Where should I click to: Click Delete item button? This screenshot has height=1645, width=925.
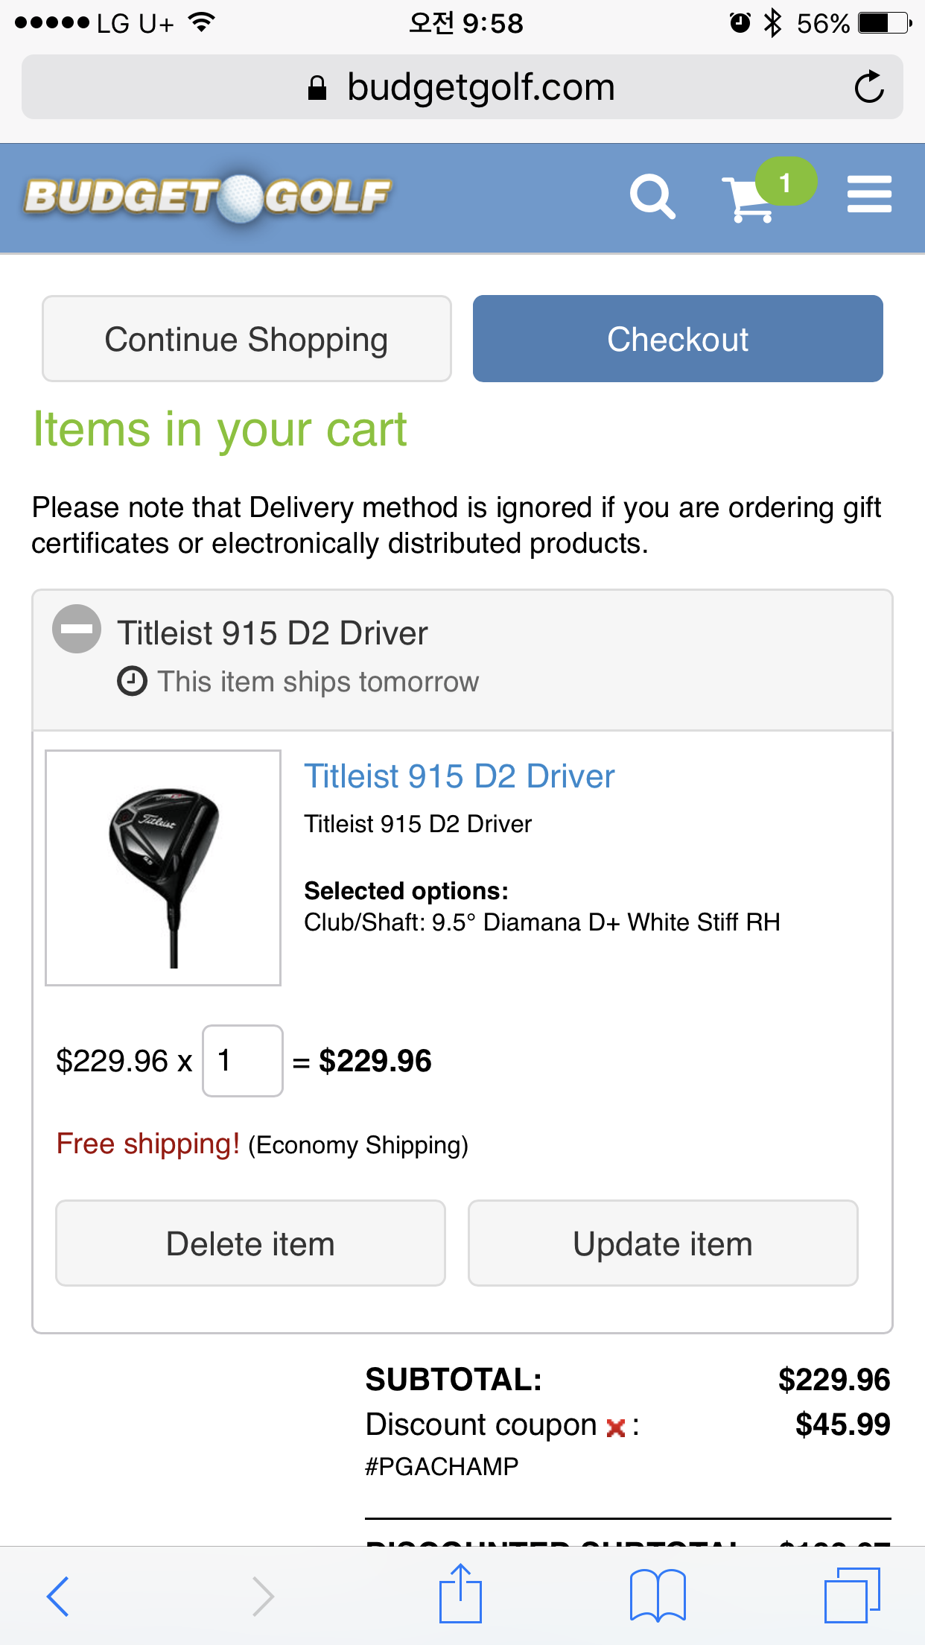(x=250, y=1243)
